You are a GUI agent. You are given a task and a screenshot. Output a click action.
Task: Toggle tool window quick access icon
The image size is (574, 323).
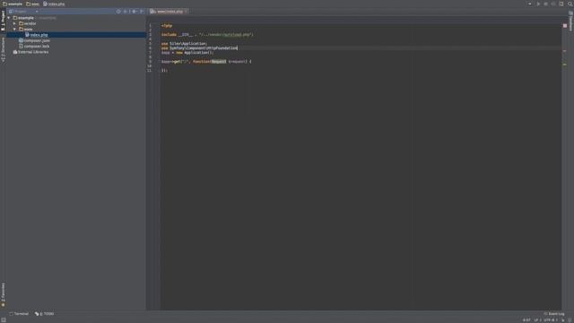click(x=4, y=319)
